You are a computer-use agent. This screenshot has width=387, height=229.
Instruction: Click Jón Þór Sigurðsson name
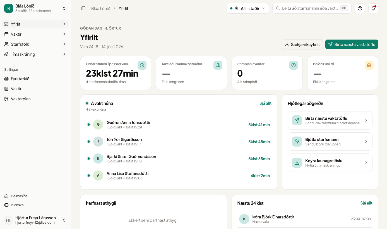124,139
